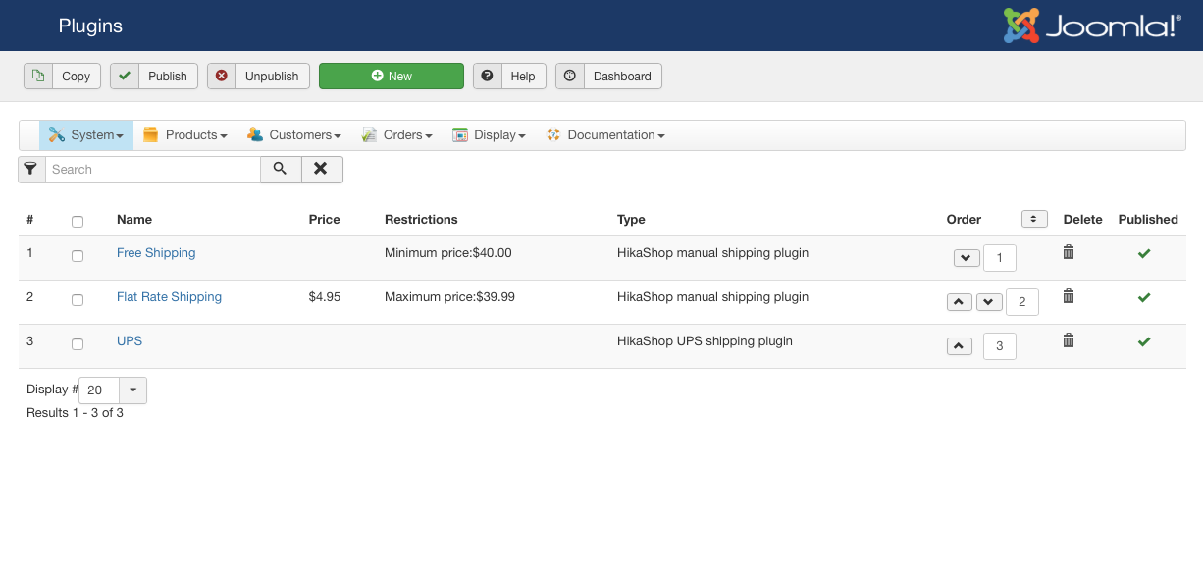
Task: Open the Orders menu
Action: [397, 135]
